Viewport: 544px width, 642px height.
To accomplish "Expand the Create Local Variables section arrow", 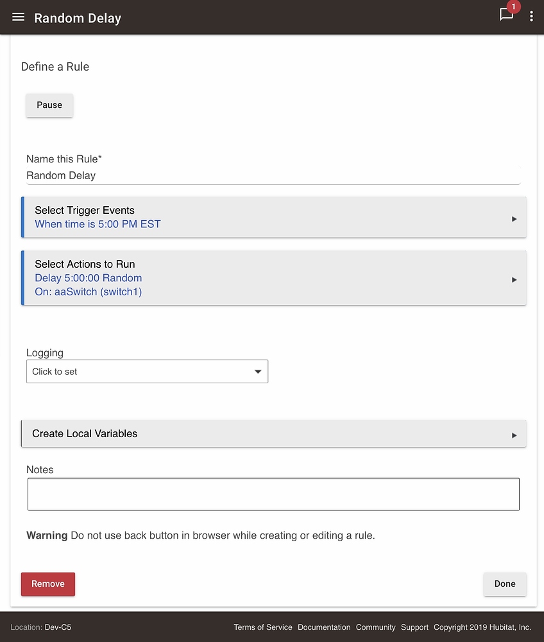I will 514,435.
